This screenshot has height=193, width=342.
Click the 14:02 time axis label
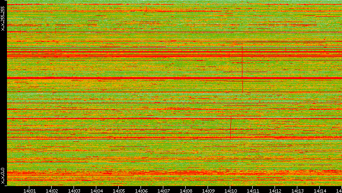[52, 191]
